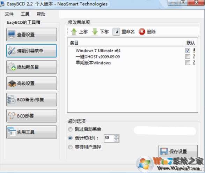Image resolution: width=205 pixels, height=173 pixels.
Task: Open 查看设置 panel
Action: click(31, 35)
